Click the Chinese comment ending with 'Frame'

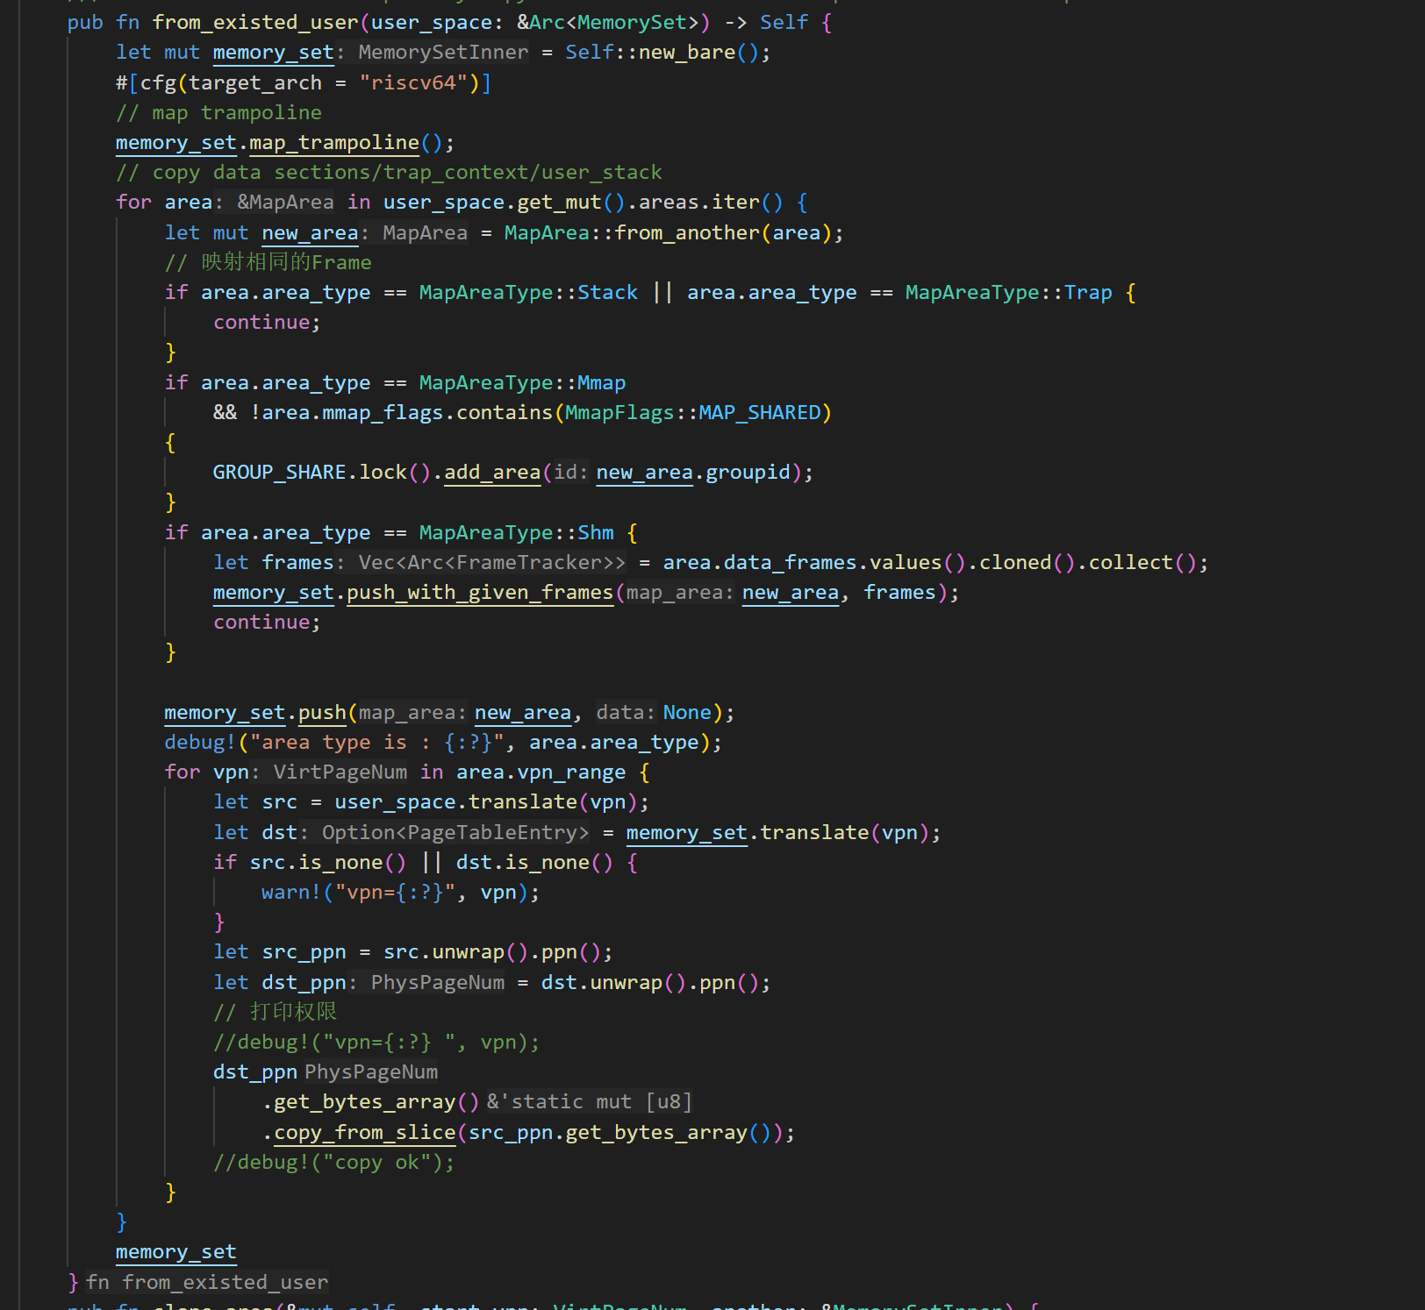[x=268, y=263]
